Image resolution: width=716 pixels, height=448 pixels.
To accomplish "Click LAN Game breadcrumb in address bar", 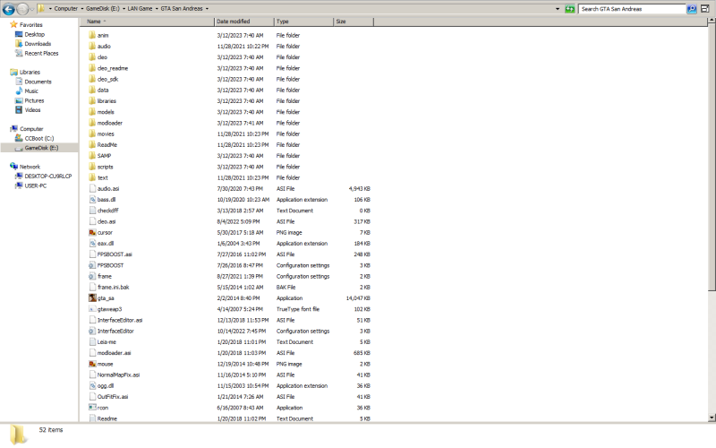I will coord(140,9).
